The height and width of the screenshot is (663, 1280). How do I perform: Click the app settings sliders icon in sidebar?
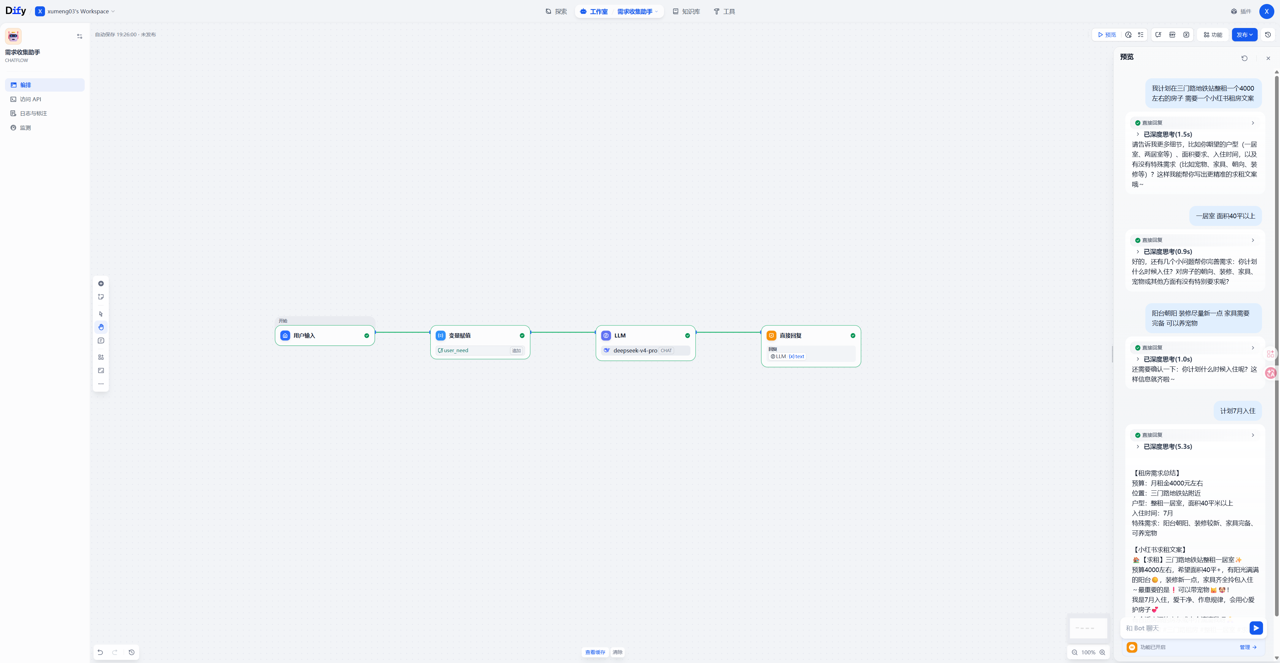(80, 36)
